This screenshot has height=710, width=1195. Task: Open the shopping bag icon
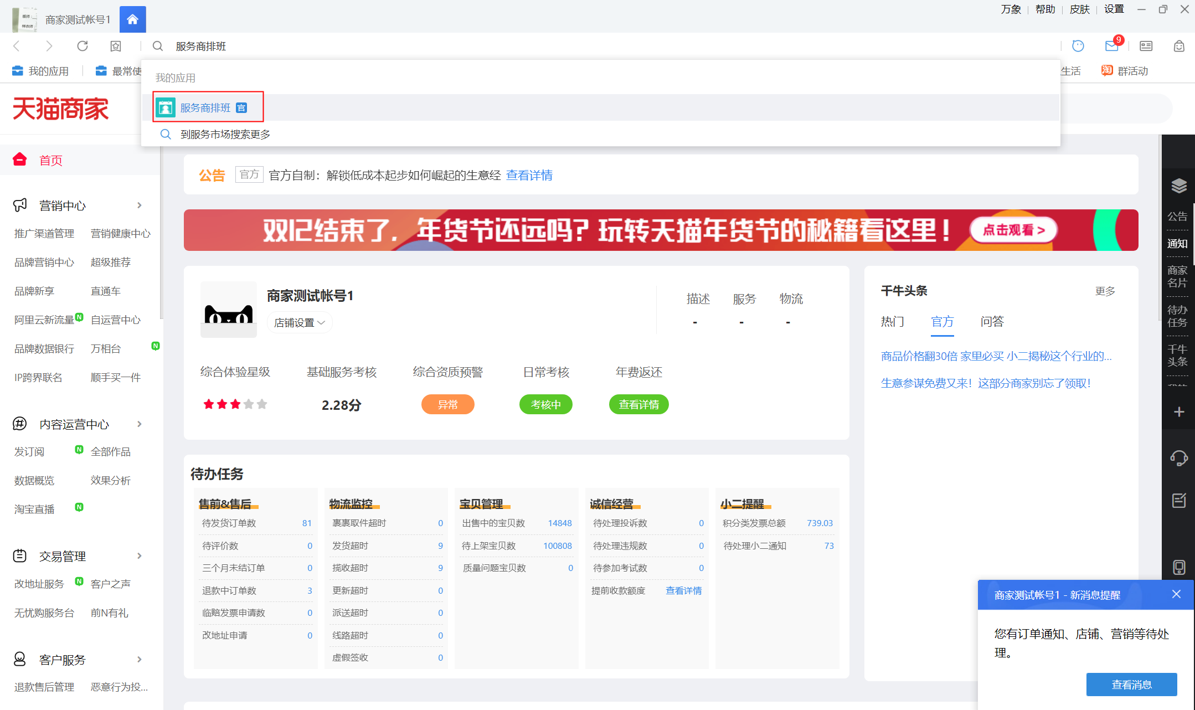[1179, 46]
